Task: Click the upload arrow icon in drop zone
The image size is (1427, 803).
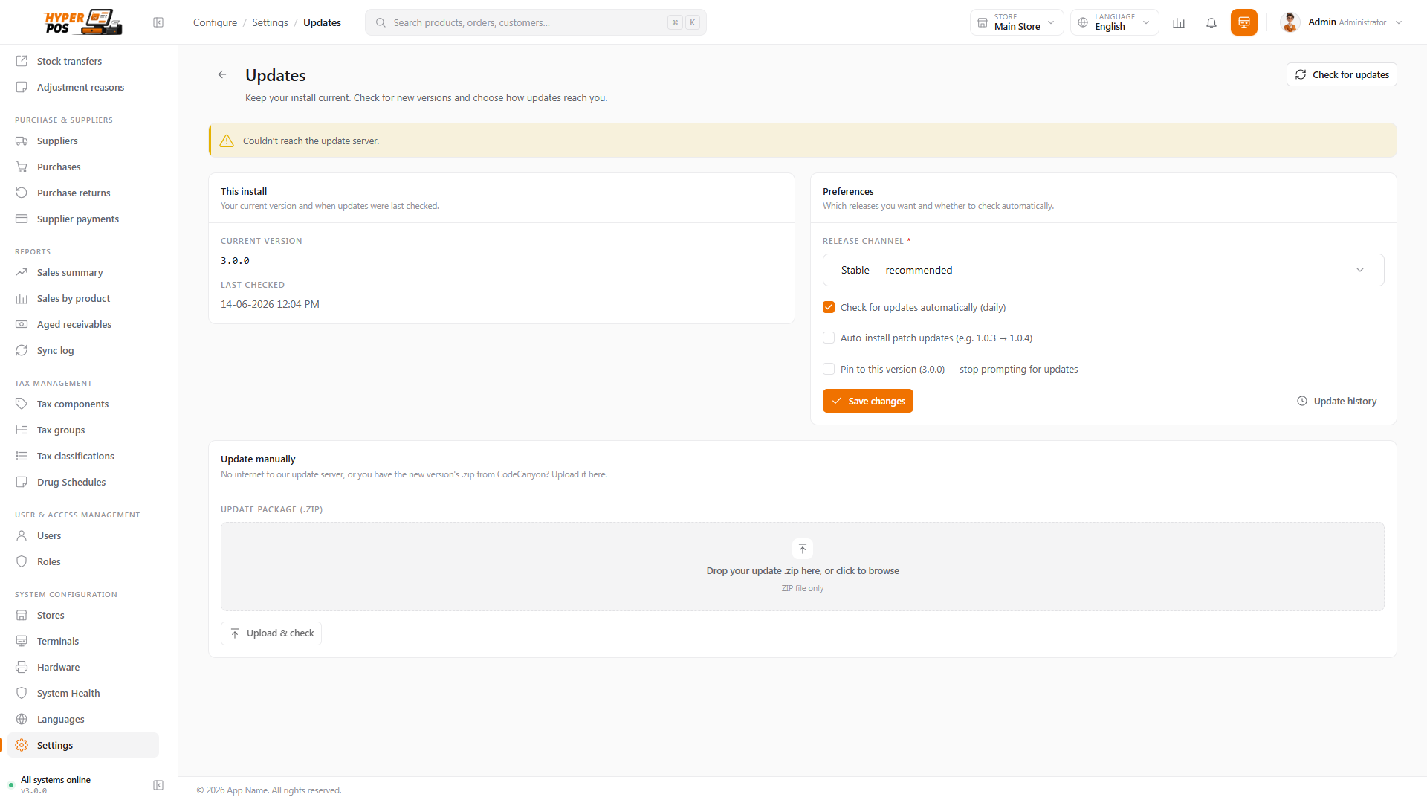Action: (803, 549)
